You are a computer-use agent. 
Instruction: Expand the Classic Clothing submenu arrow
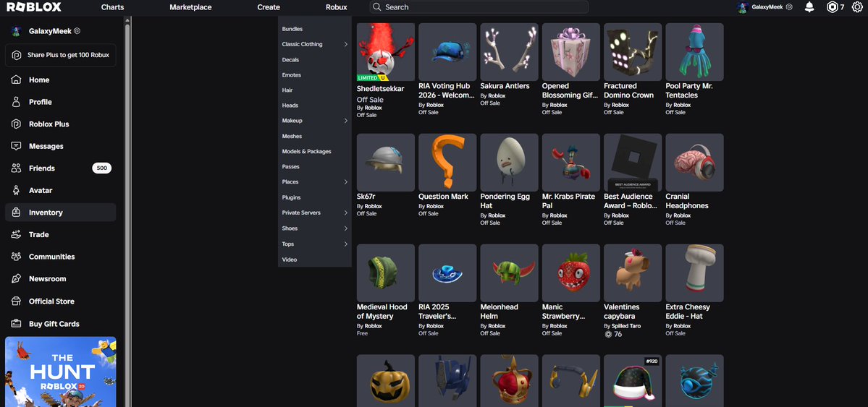pos(345,44)
